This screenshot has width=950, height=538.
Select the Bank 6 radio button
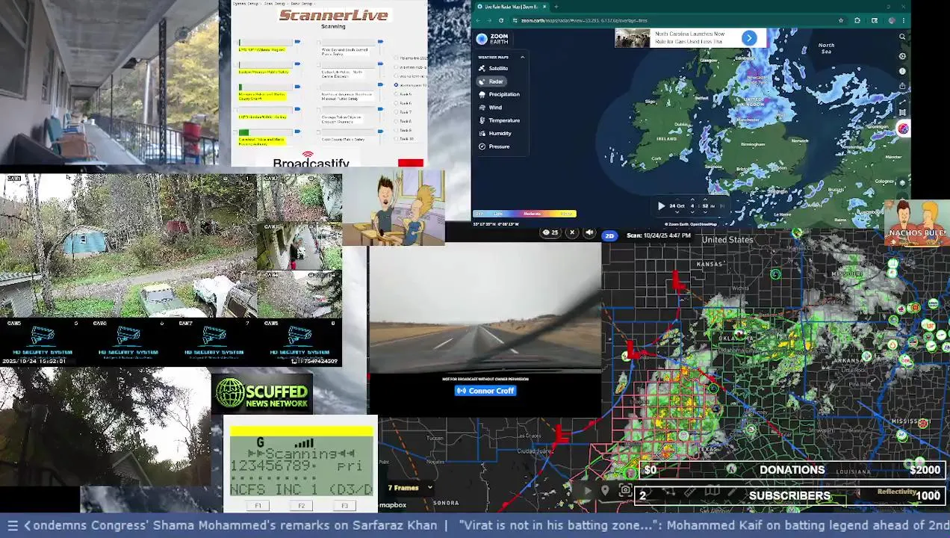point(397,103)
